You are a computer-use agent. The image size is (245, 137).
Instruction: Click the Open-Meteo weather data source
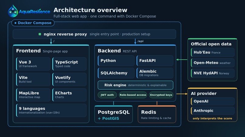[x=213, y=63]
